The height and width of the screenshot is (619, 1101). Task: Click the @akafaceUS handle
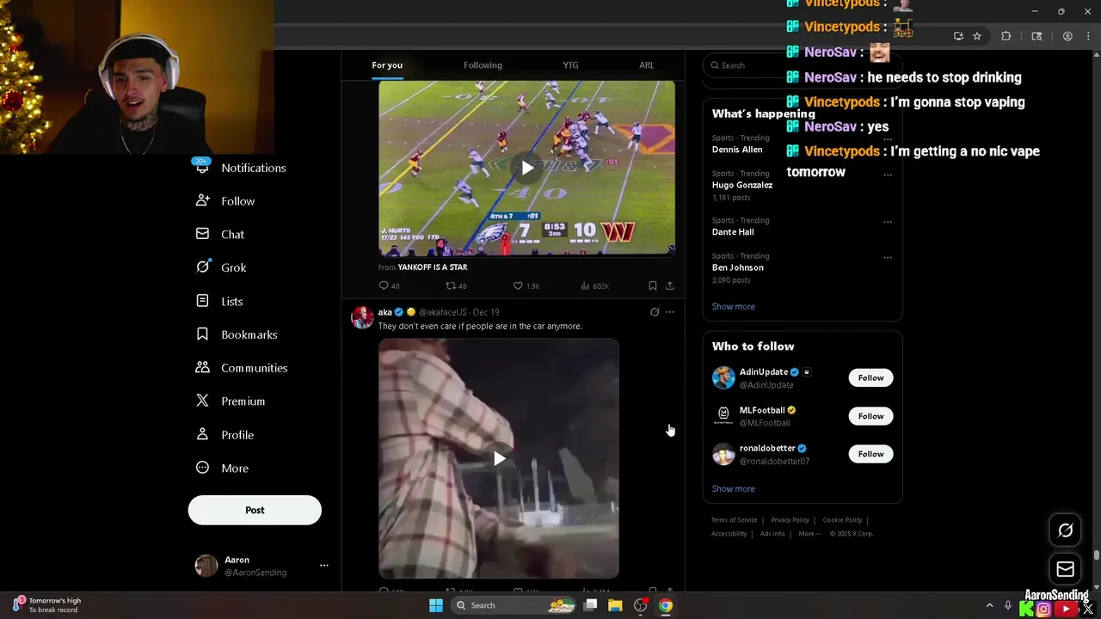point(442,312)
